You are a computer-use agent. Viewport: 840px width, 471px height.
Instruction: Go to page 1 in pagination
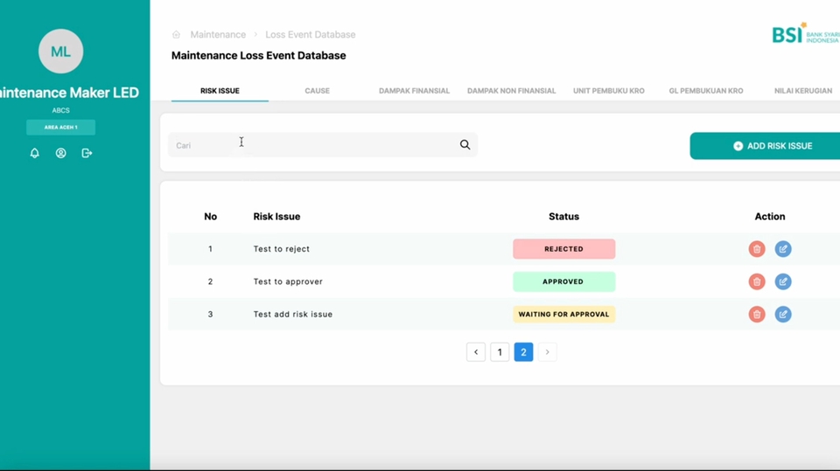(500, 352)
